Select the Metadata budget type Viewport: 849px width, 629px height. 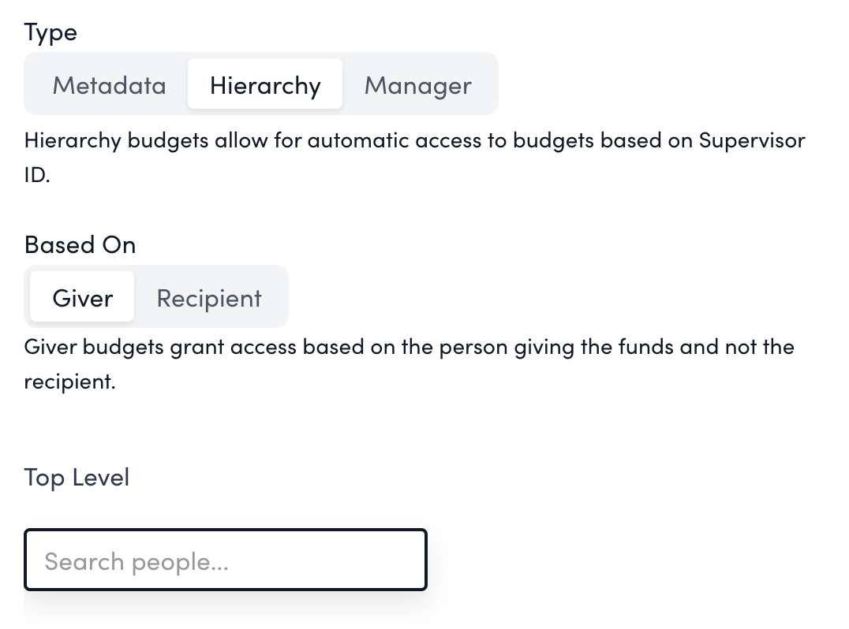tap(109, 85)
